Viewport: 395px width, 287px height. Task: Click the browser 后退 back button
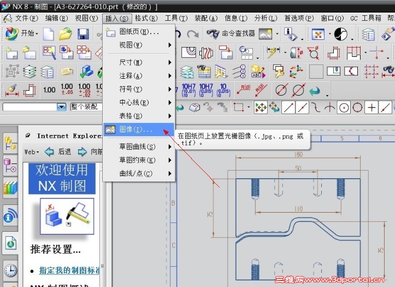[x=58, y=151]
